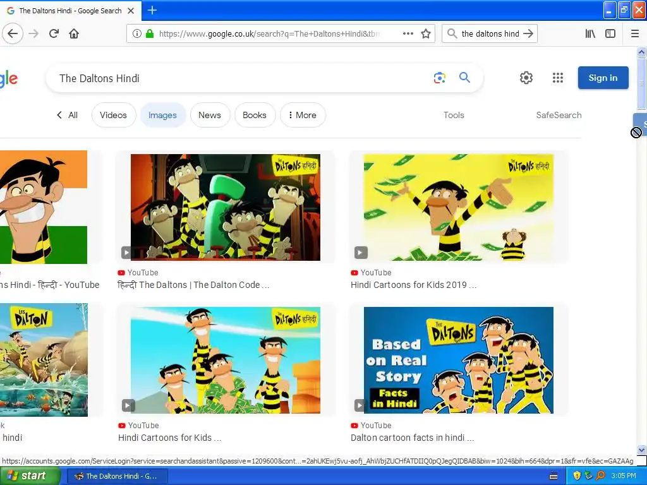Image resolution: width=647 pixels, height=485 pixels.
Task: Click the green padlock security icon
Action: pos(150,33)
